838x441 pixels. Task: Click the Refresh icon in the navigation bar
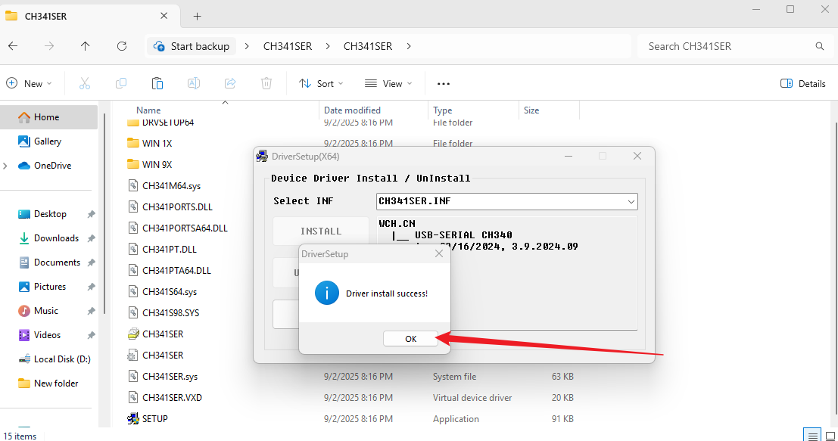pos(122,46)
